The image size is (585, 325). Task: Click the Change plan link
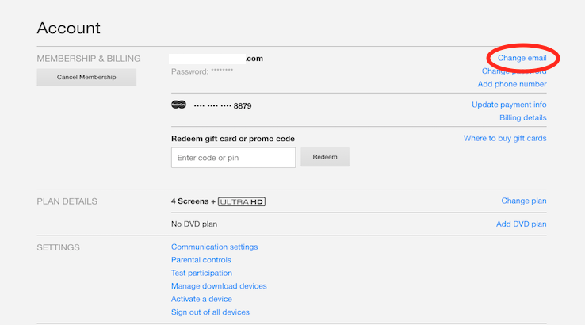[523, 201]
